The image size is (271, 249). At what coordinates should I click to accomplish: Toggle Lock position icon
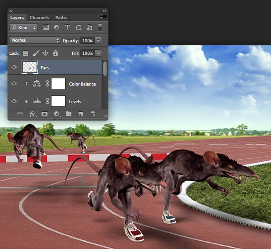click(45, 53)
